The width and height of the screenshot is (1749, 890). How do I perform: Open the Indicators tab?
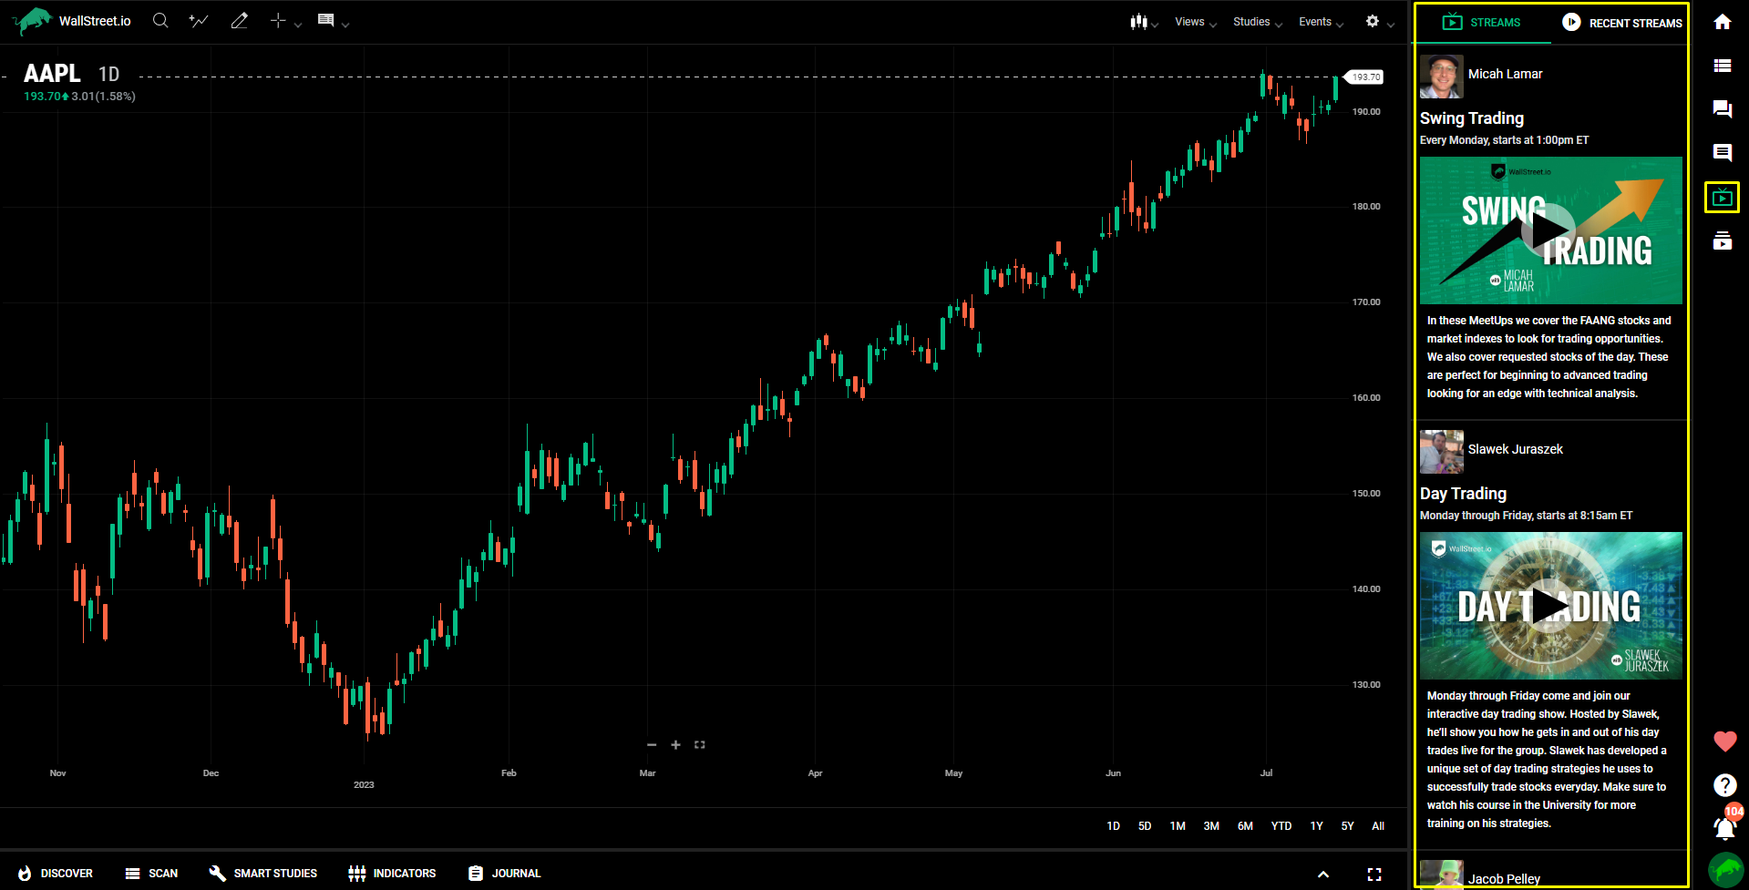click(392, 874)
